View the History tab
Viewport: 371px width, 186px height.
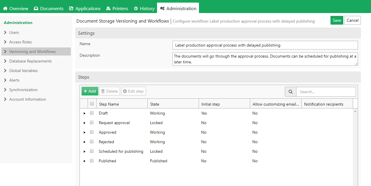(x=144, y=8)
